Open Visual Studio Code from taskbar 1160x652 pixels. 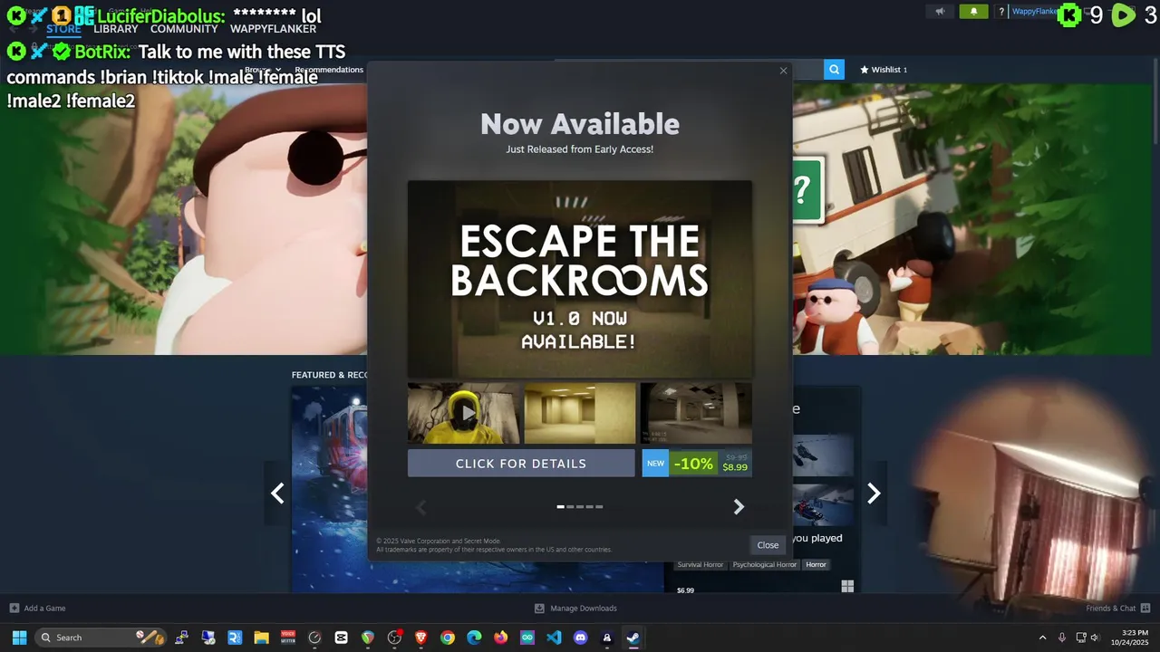(554, 638)
